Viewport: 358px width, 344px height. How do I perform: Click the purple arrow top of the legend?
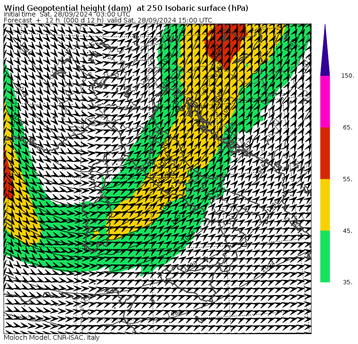[325, 50]
